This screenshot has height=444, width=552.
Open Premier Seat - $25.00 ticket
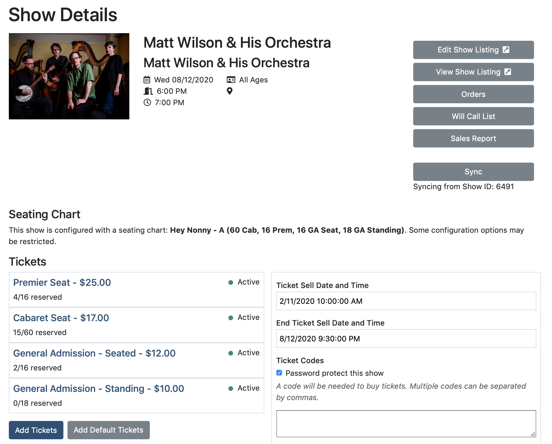point(62,282)
